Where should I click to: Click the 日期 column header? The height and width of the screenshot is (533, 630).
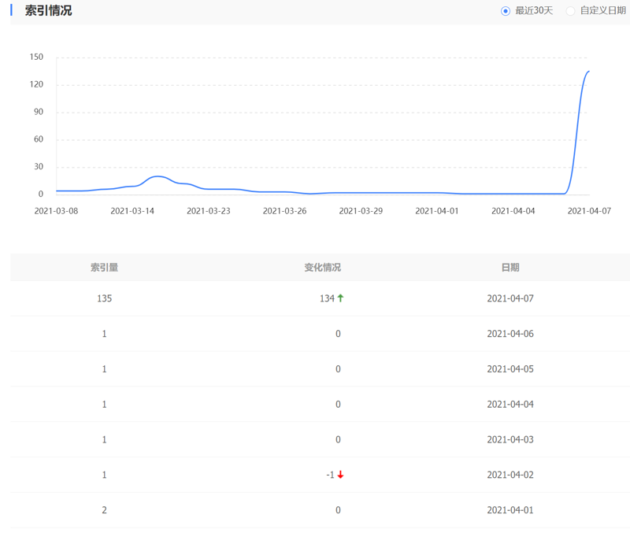coord(510,268)
